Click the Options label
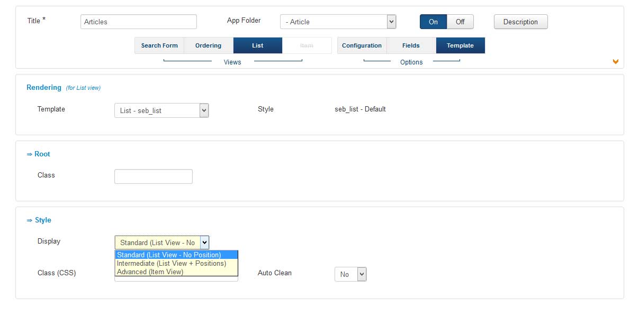The image size is (639, 317). pos(411,62)
